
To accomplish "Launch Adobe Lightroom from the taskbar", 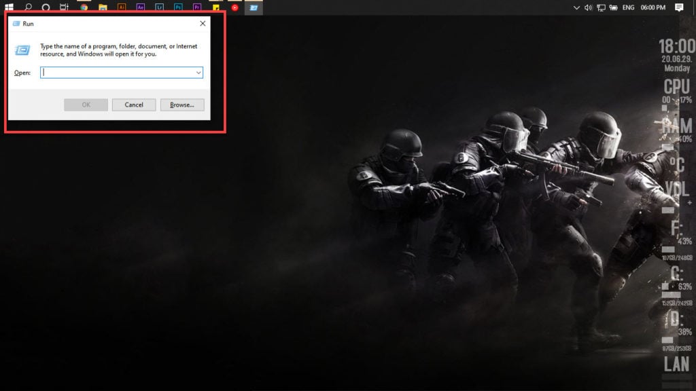I will (x=159, y=7).
